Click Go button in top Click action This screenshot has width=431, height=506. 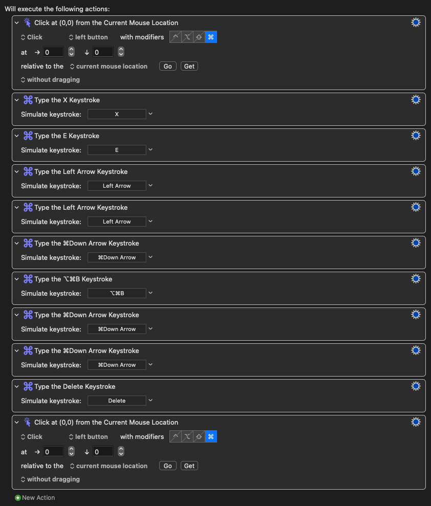point(168,66)
